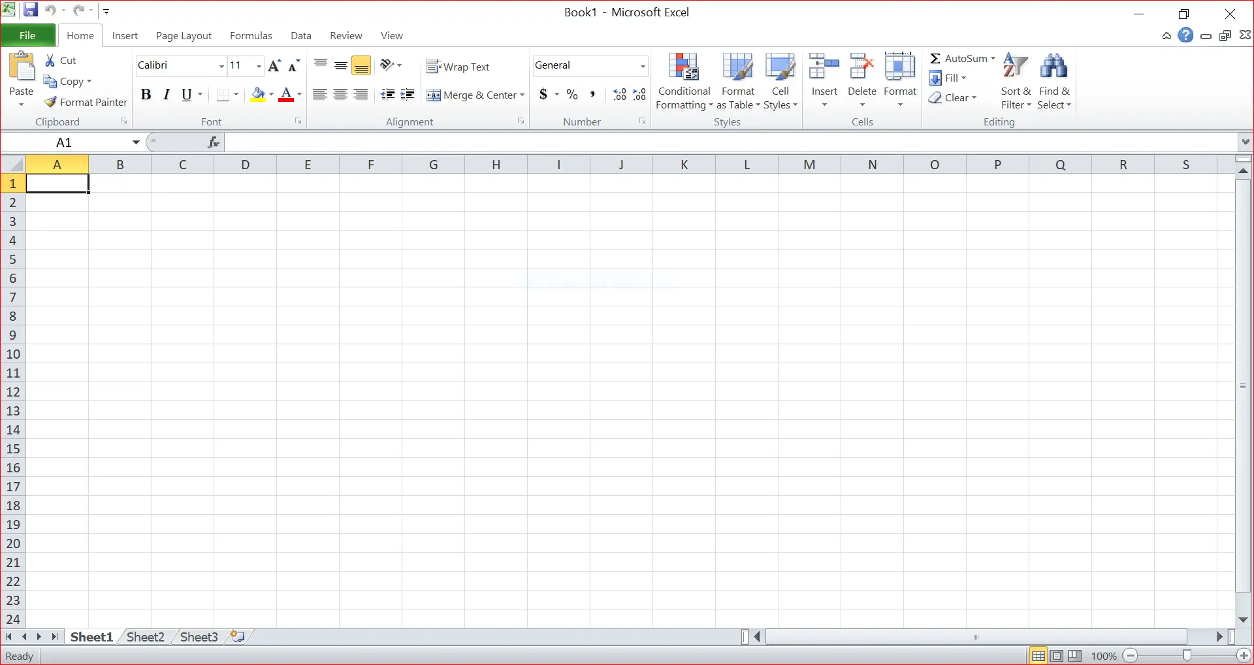
Task: Open Sort & Filter options
Action: pyautogui.click(x=1016, y=82)
